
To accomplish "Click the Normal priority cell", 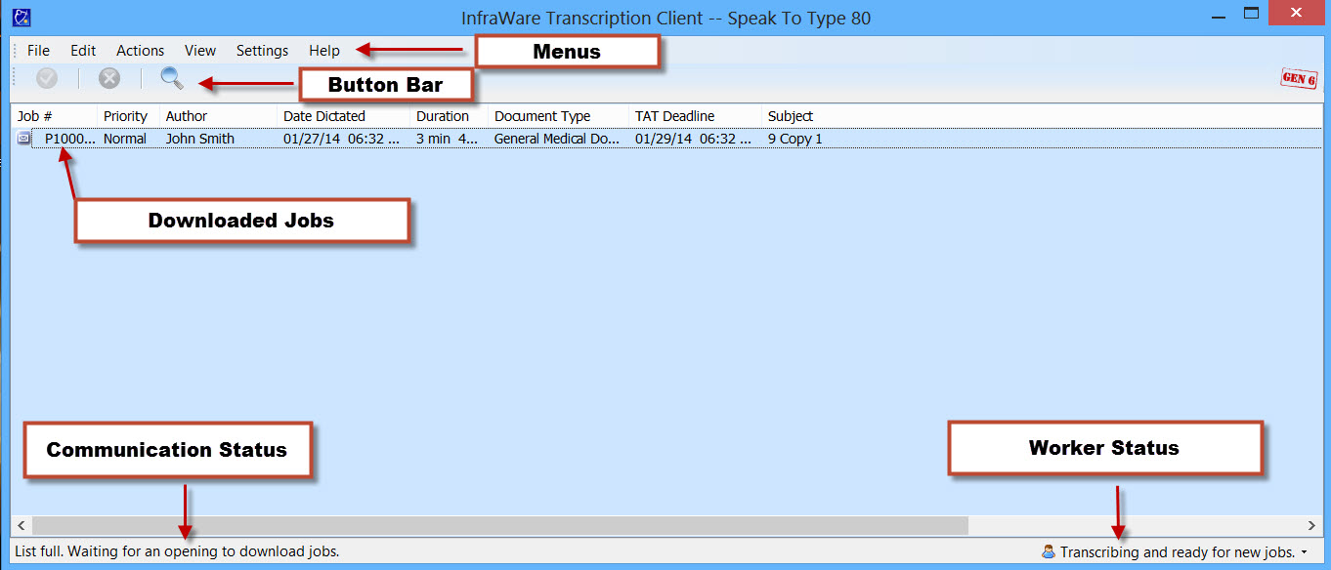I will point(125,139).
